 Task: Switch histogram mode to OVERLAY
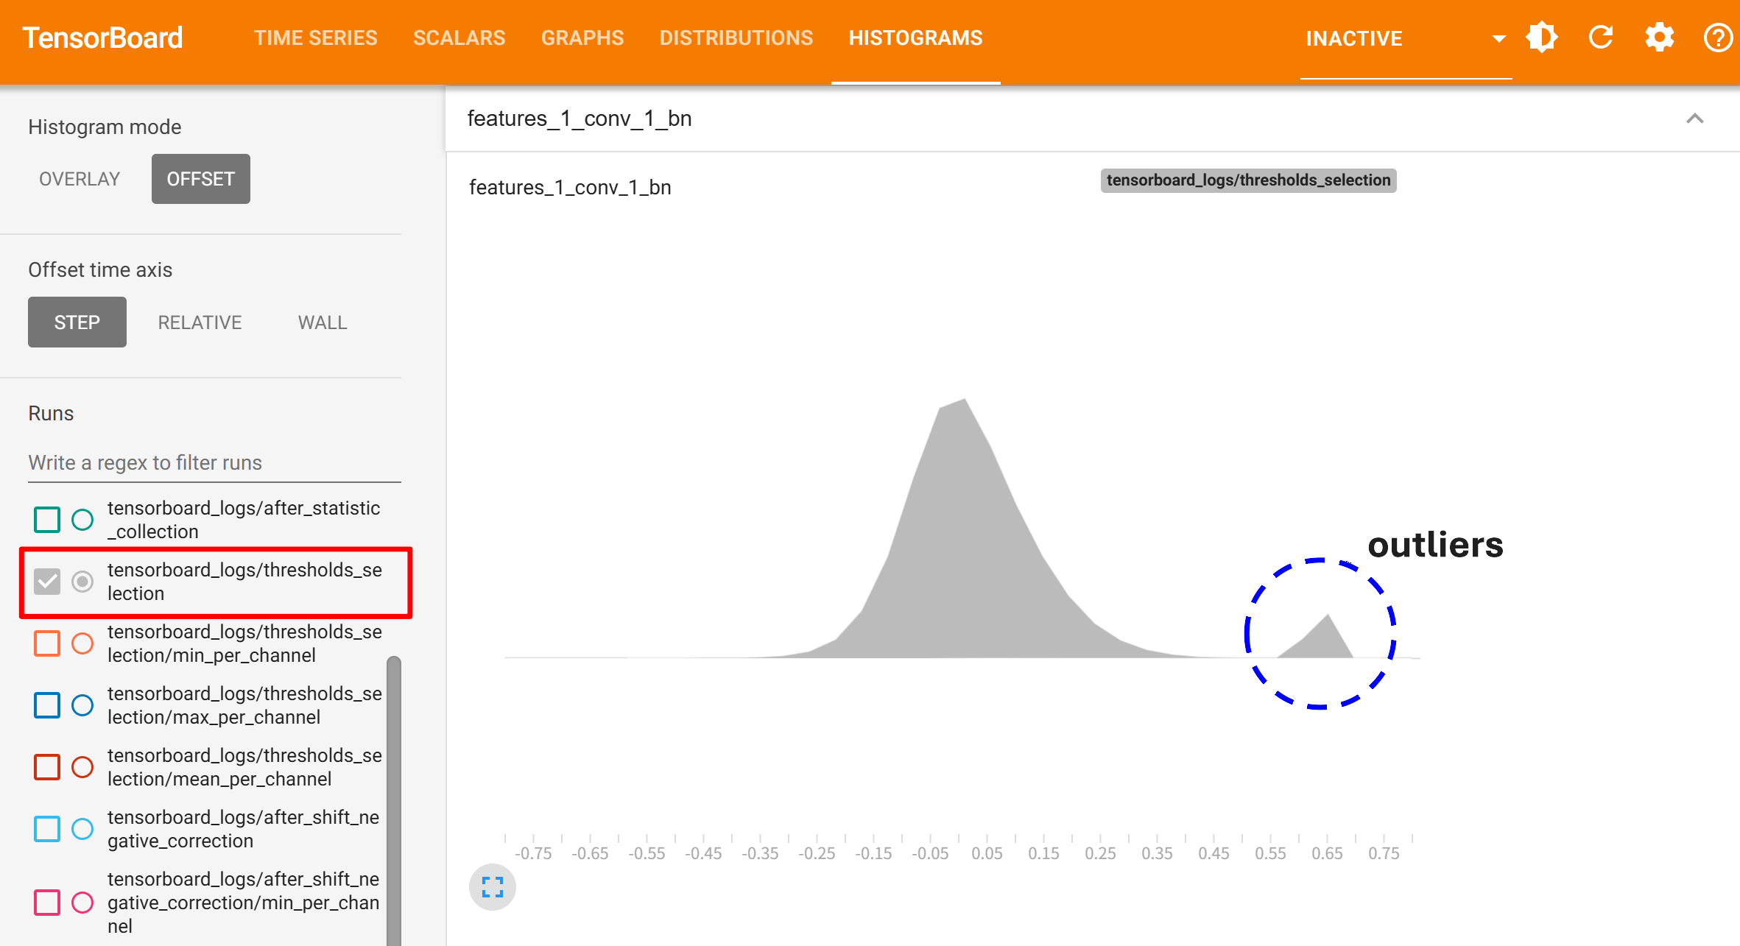tap(80, 179)
